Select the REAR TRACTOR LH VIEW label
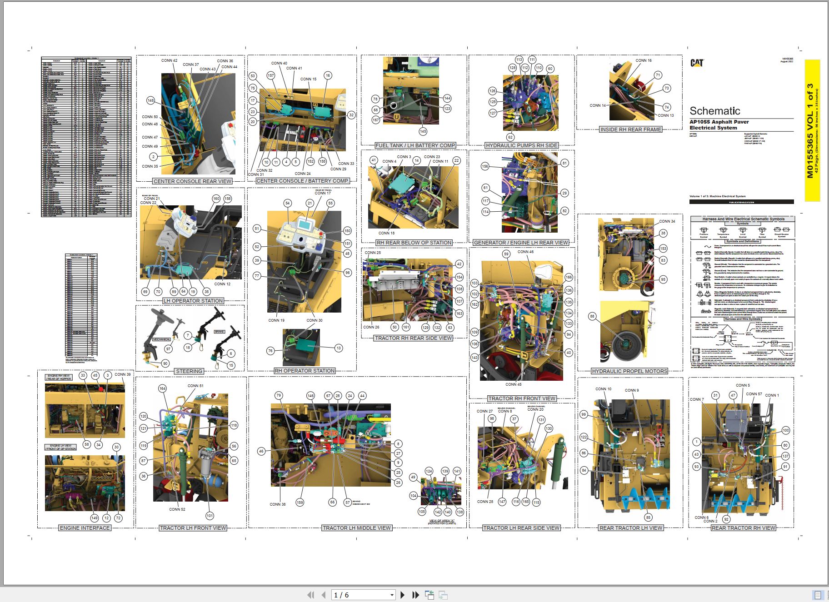This screenshot has width=829, height=602. point(631,528)
